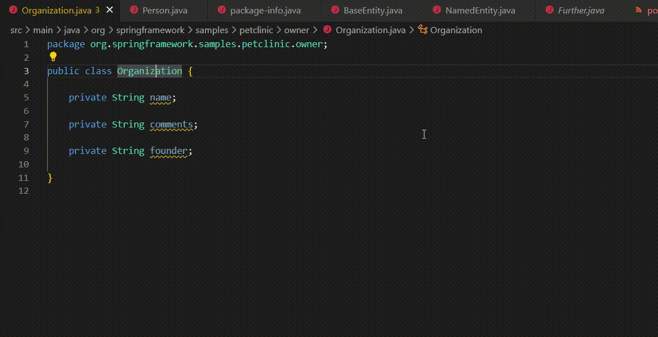The width and height of the screenshot is (658, 337).
Task: Select the 'petclinic' breadcrumb folder
Action: [x=257, y=30]
